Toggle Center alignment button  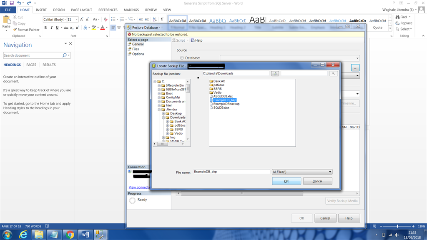point(119,27)
